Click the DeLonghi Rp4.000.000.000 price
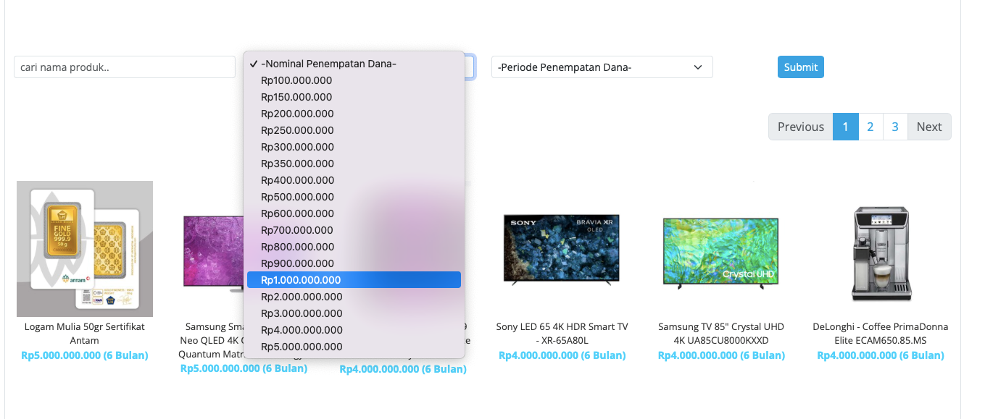The height and width of the screenshot is (419, 985). 881,355
